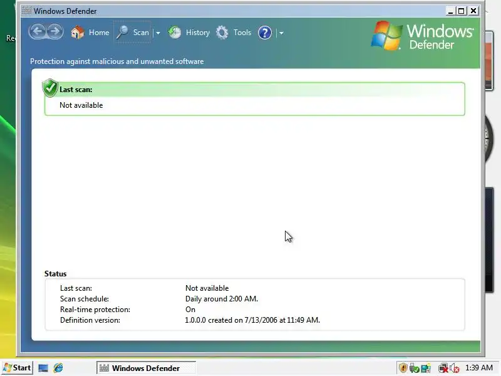
Task: Click the Windows Defender title bar icon
Action: coord(26,11)
